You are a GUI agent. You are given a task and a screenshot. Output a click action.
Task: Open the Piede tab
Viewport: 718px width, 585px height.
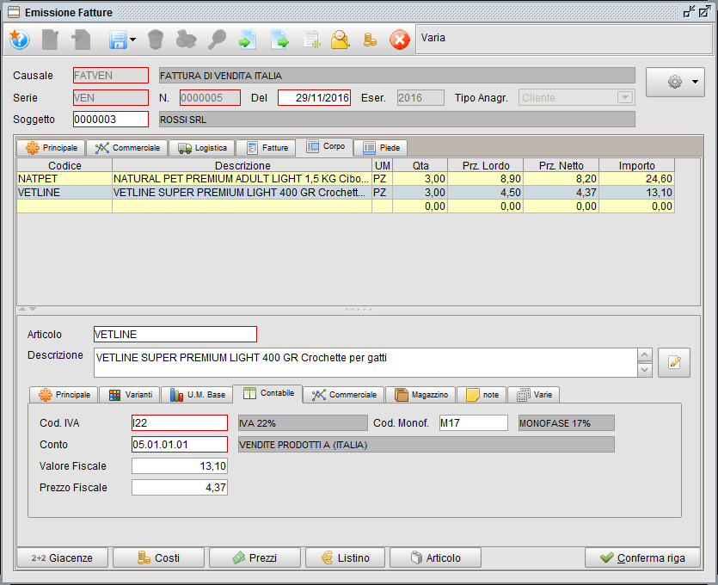(x=381, y=148)
